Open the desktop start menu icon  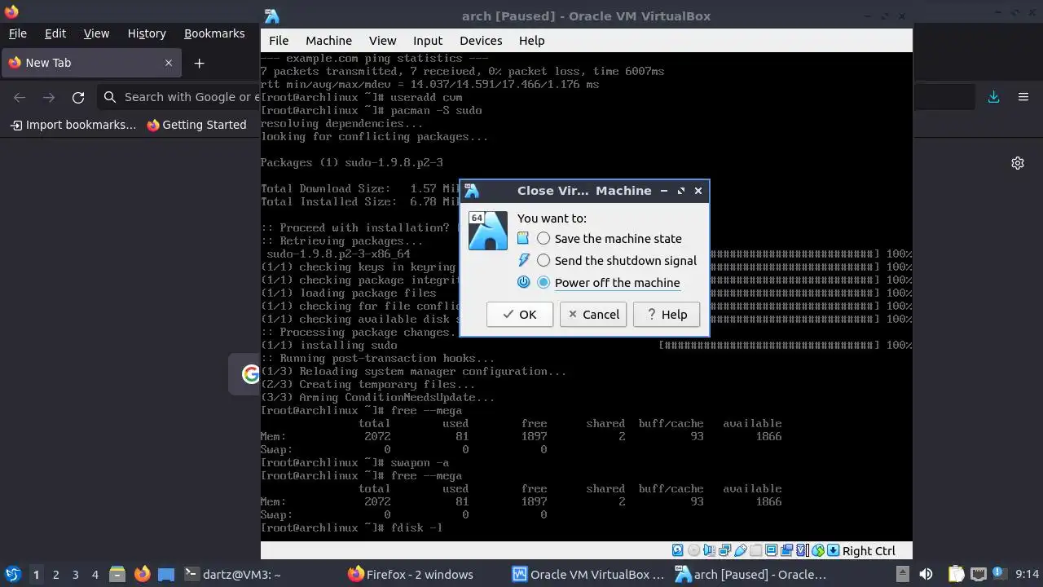(x=12, y=575)
